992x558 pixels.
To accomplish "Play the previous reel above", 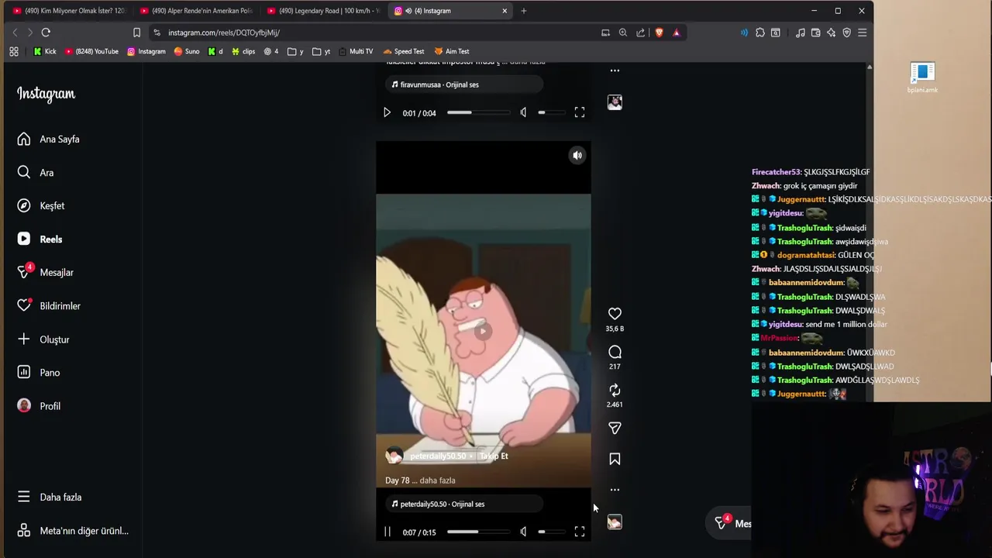I will click(387, 113).
